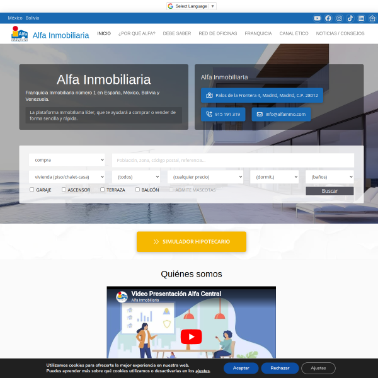378x378 pixels.
Task: Open the Select Language dropdown
Action: 192,6
